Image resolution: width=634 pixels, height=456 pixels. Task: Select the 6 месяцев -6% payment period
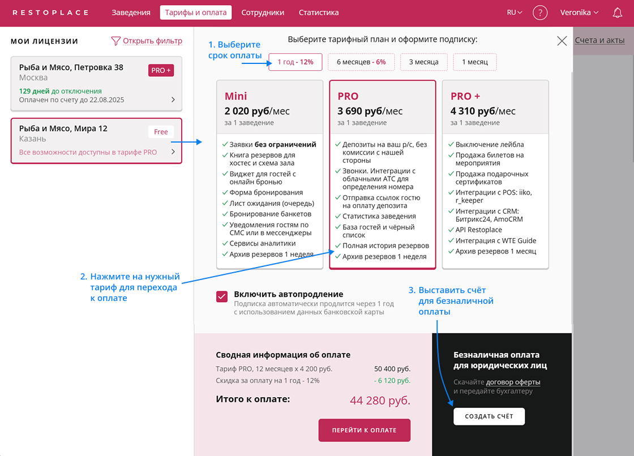(x=361, y=62)
